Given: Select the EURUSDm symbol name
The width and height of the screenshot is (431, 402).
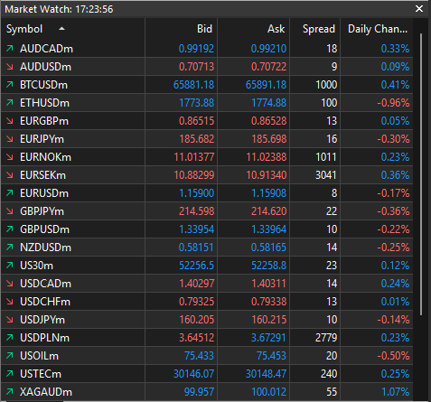Looking at the screenshot, I should click(x=44, y=193).
